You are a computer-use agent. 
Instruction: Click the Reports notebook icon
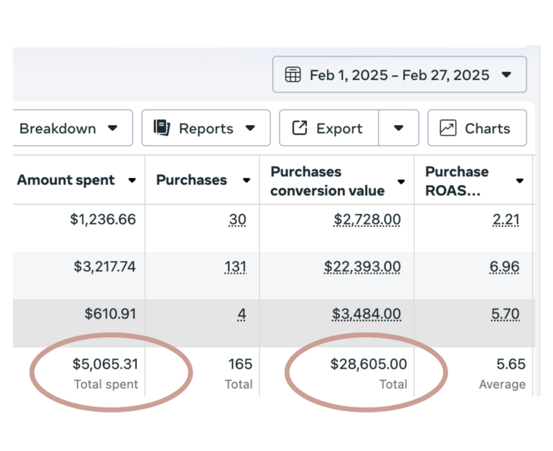pyautogui.click(x=162, y=128)
